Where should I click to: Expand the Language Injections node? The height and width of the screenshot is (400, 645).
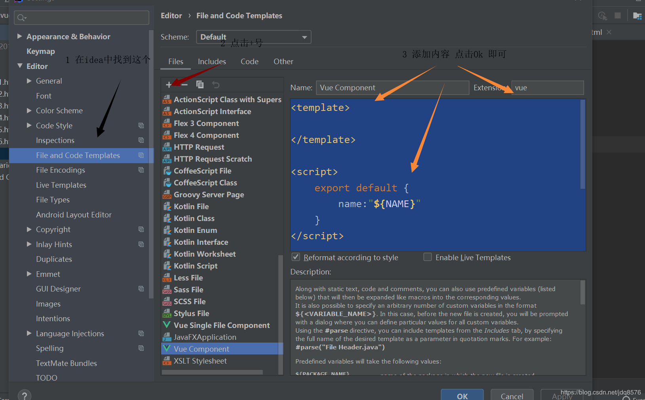[29, 333]
